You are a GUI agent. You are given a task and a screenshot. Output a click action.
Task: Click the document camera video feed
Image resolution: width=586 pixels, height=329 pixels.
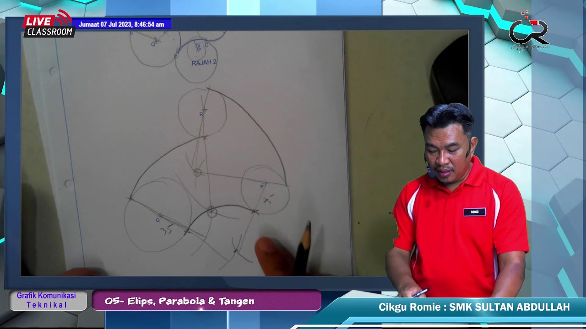tap(245, 153)
